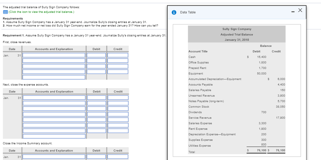Select first account field in close revenues entry
The height and width of the screenshot is (160, 321).
[x=54, y=55]
